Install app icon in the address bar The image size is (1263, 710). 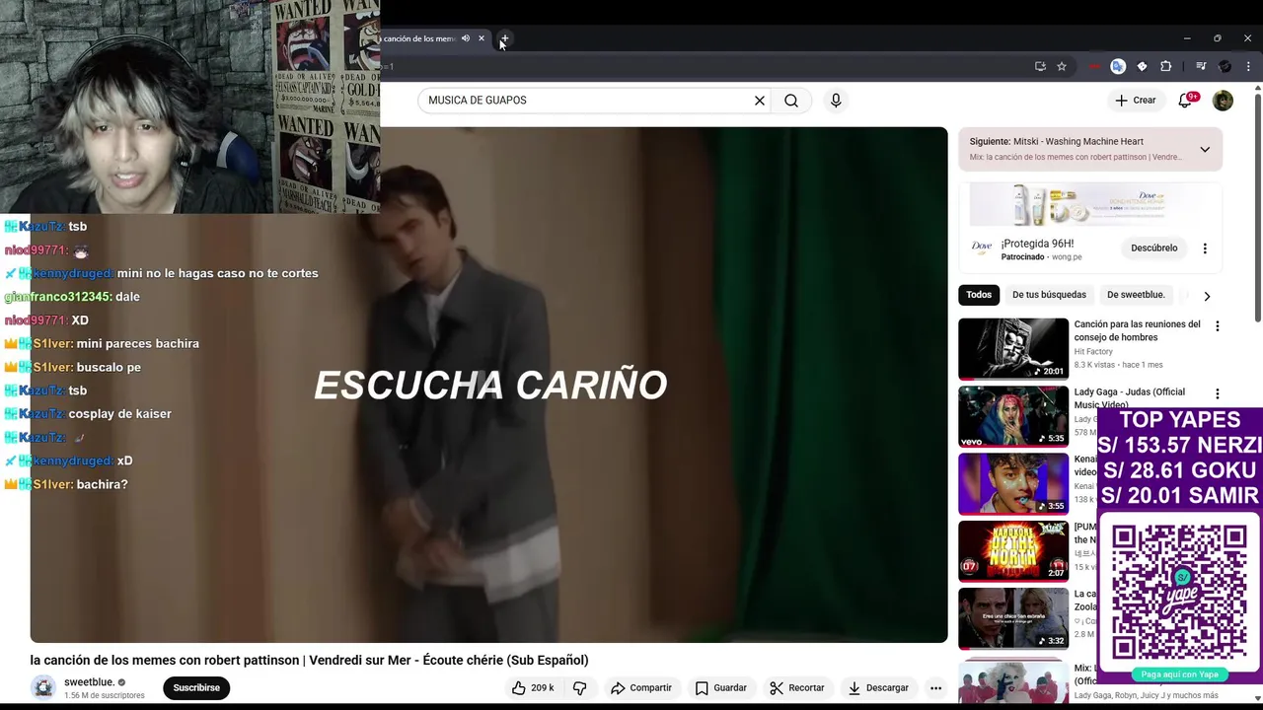tap(1040, 66)
